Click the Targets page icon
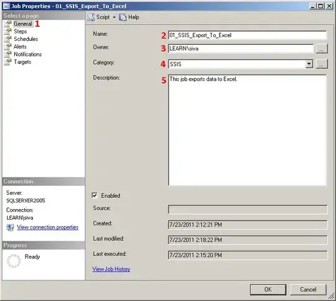 click(7, 62)
